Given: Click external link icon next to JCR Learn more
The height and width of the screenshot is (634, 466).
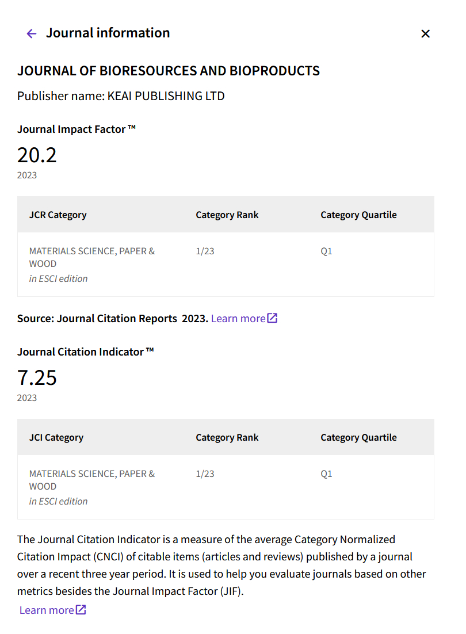Looking at the screenshot, I should pyautogui.click(x=272, y=318).
